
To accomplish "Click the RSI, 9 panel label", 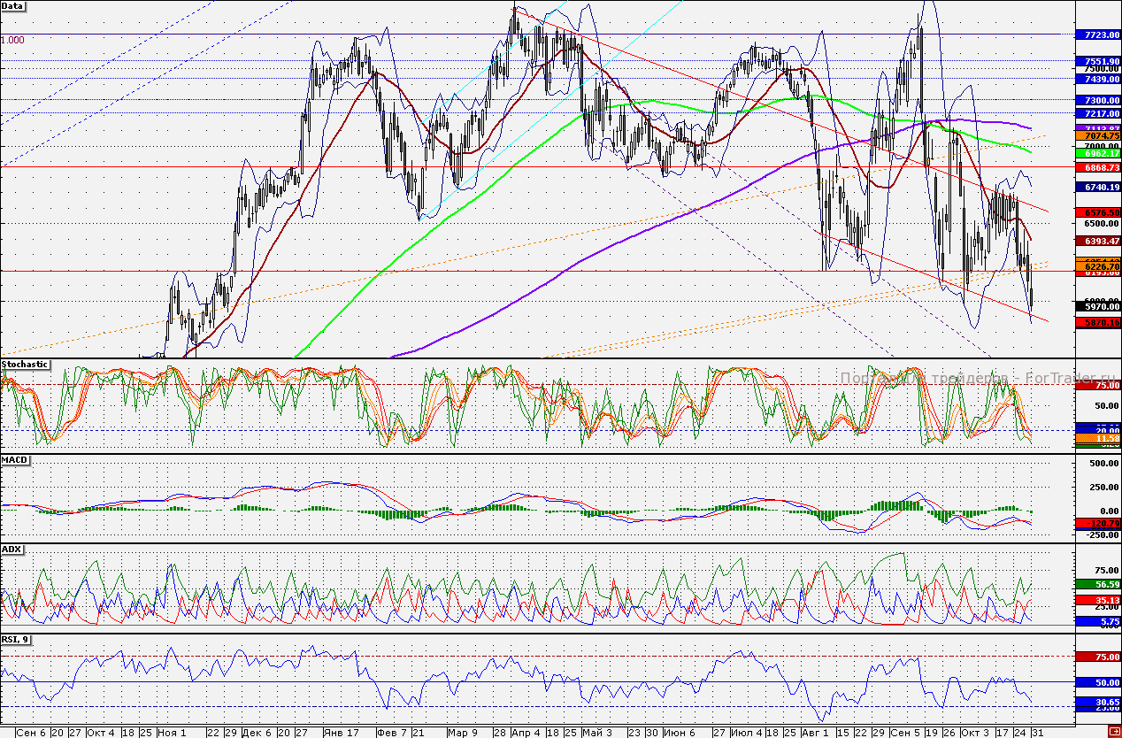I will coord(15,639).
